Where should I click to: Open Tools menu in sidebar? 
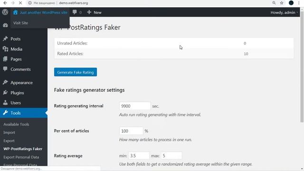coord(24,113)
